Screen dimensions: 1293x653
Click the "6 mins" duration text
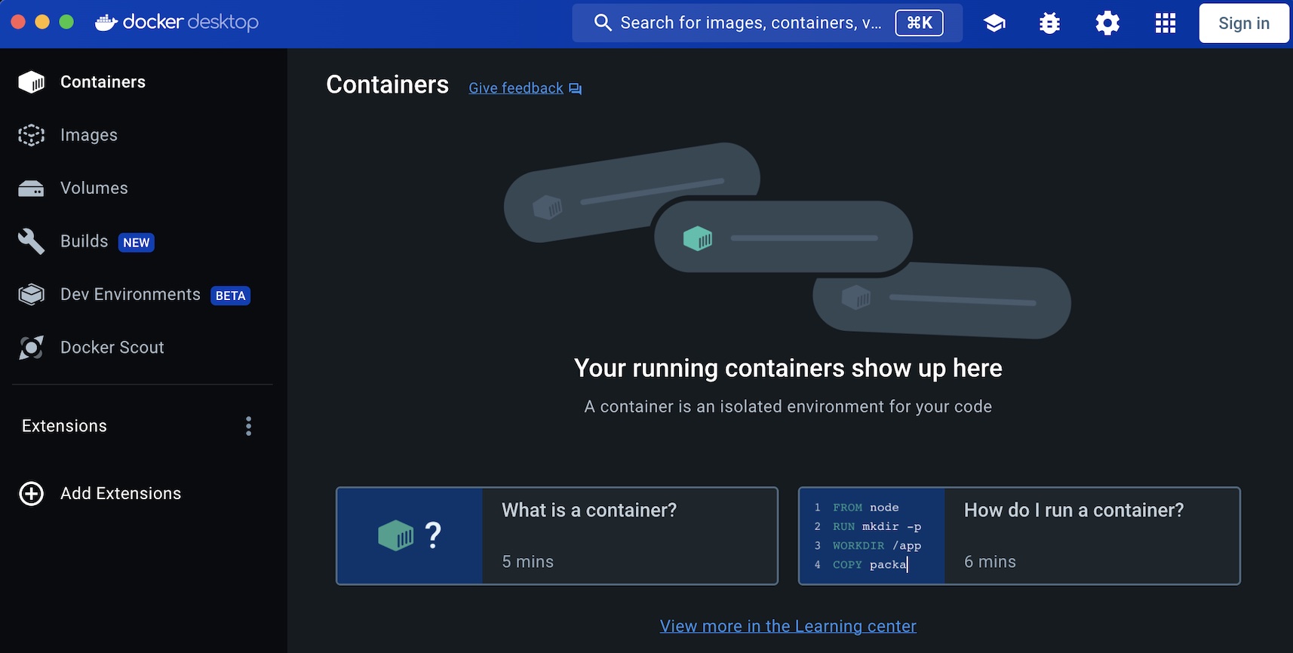[x=990, y=562]
